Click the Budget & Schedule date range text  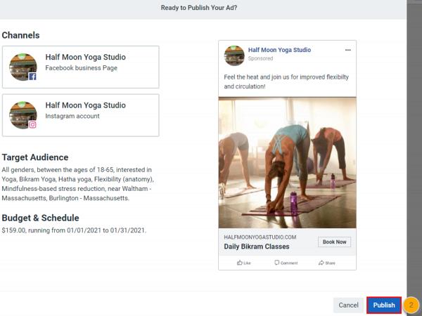tap(74, 230)
